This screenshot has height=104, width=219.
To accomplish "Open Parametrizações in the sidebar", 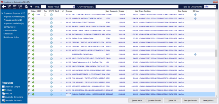I will click(x=10, y=30).
